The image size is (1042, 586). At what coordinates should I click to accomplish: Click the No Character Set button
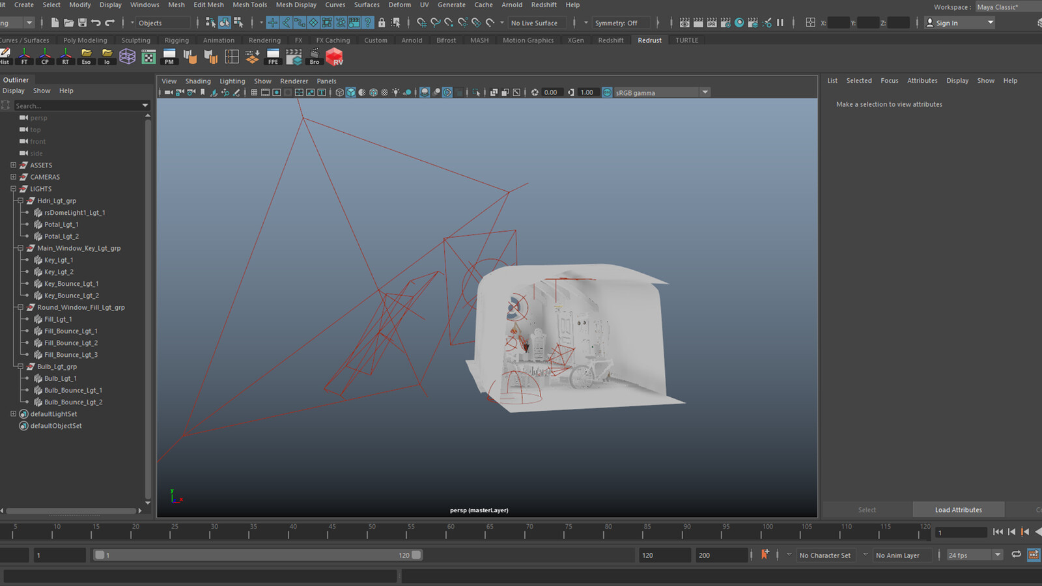tap(824, 555)
